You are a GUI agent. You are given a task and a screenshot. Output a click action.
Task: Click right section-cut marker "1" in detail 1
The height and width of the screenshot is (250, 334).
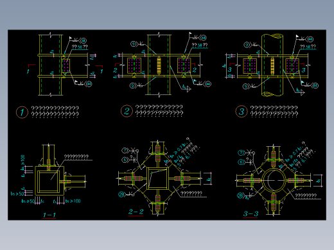point(101,71)
